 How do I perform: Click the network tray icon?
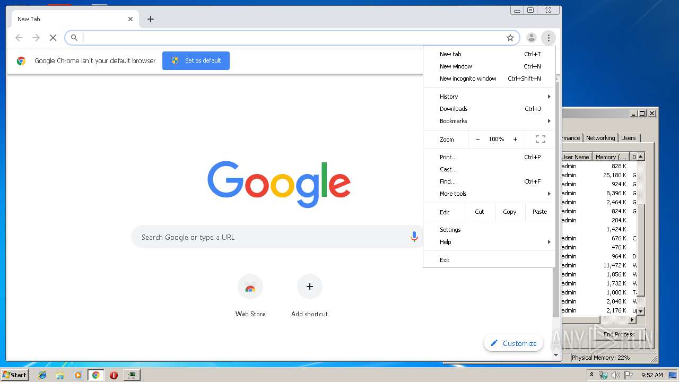[603, 375]
